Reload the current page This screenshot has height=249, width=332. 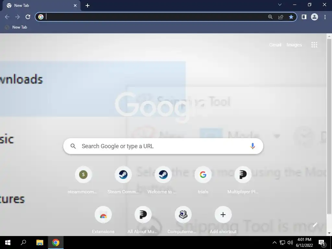click(x=28, y=17)
